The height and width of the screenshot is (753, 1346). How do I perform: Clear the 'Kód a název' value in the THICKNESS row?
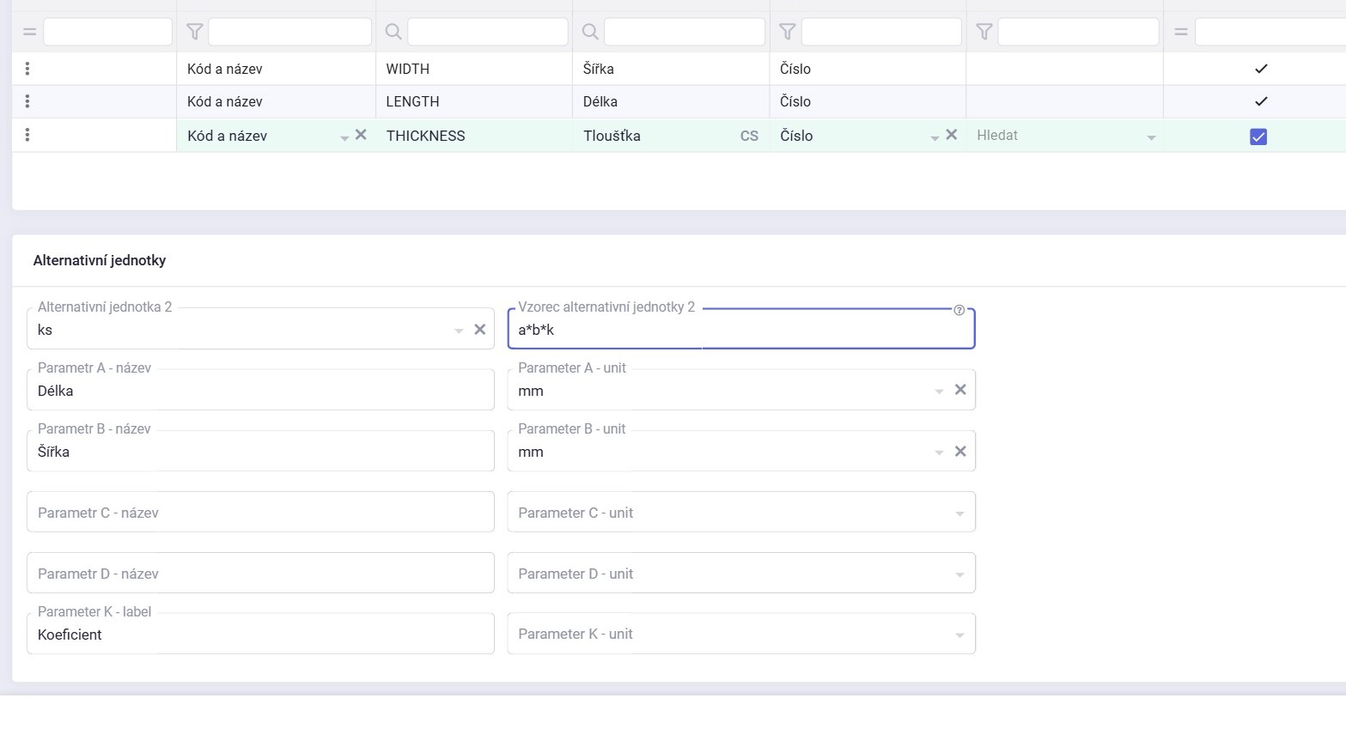coord(361,135)
